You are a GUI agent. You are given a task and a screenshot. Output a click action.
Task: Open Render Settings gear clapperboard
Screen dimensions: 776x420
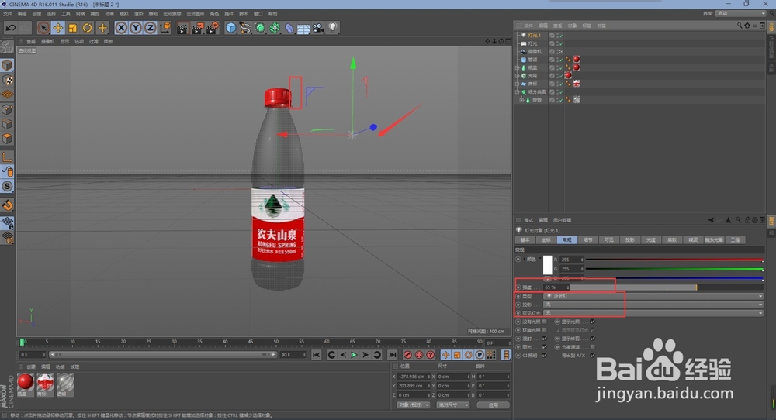click(213, 28)
